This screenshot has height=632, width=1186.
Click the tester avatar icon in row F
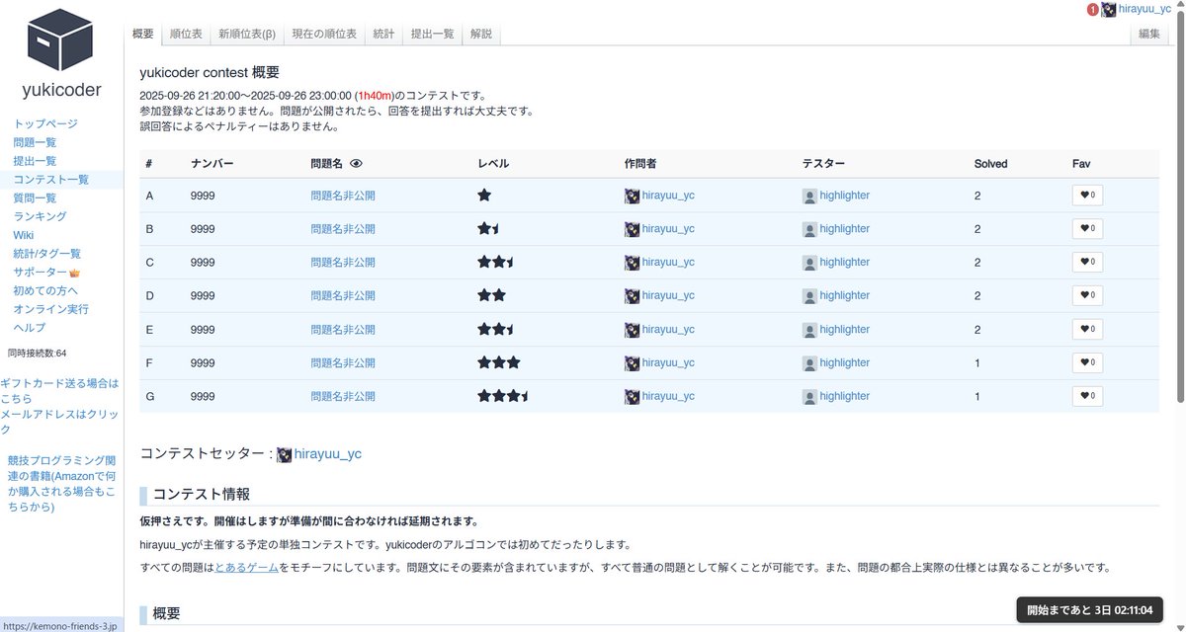(809, 363)
